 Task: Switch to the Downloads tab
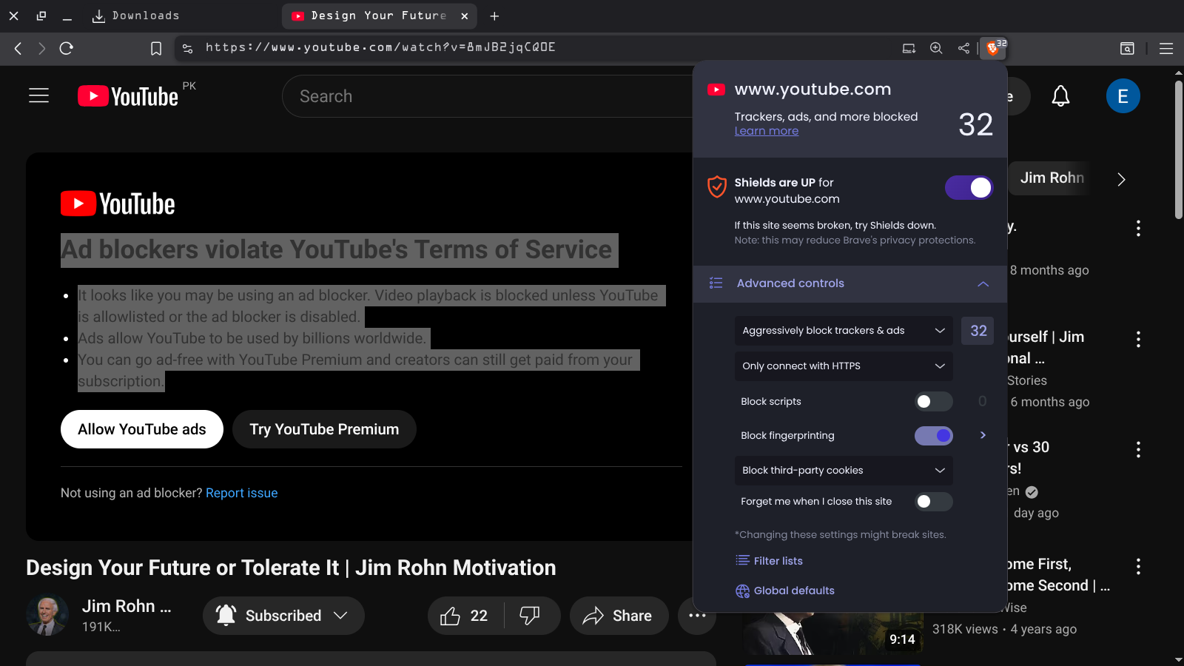pos(136,16)
